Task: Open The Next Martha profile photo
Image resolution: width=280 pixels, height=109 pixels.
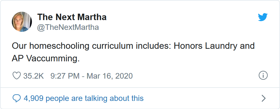Action: (22, 22)
